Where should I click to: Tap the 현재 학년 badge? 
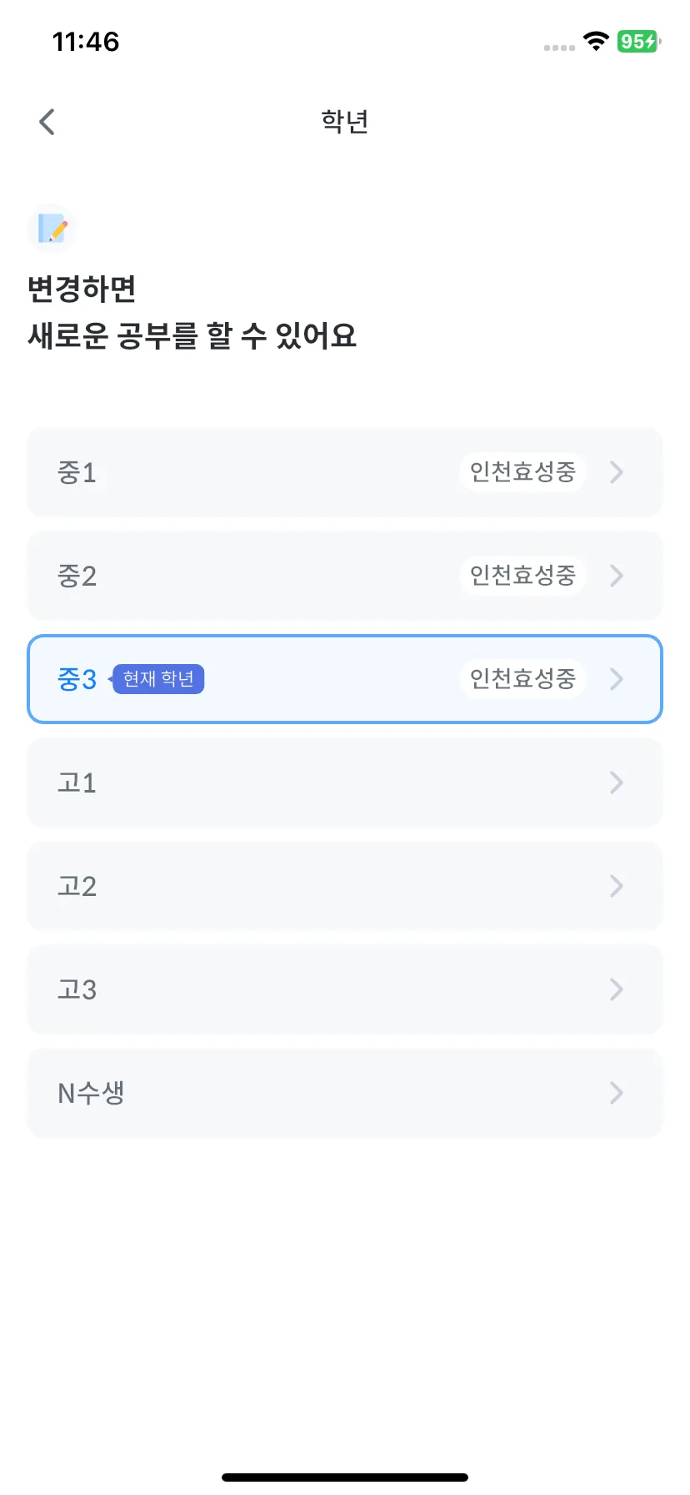click(x=157, y=679)
